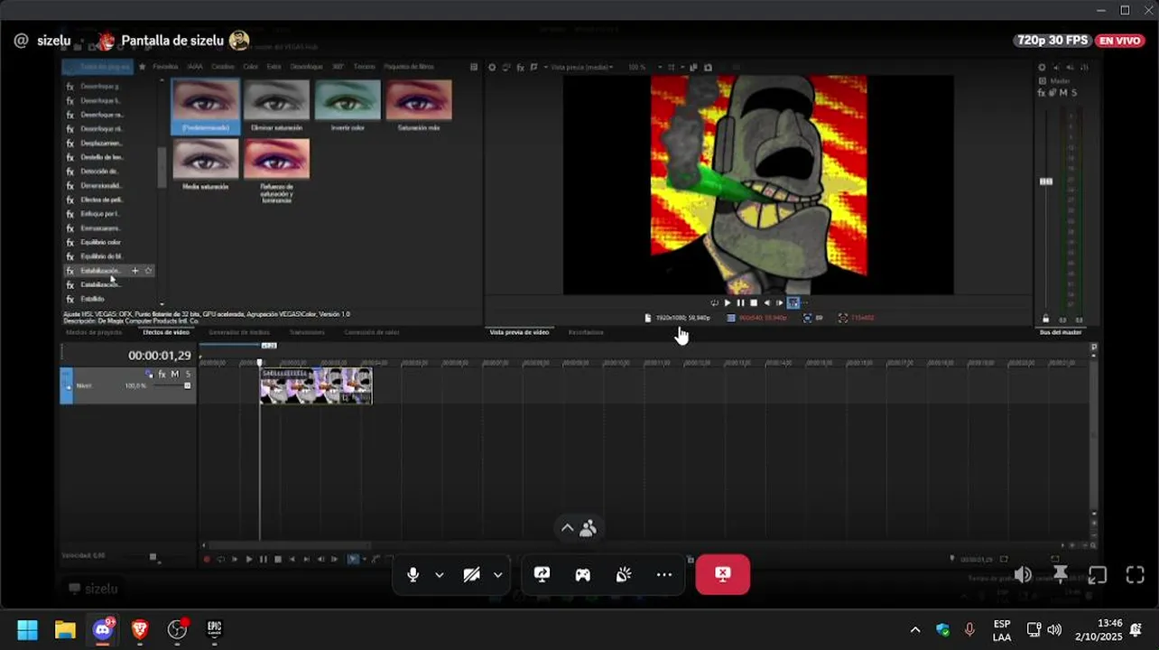Open the Favoritos plug-in filter
The image size is (1159, 650).
(165, 67)
